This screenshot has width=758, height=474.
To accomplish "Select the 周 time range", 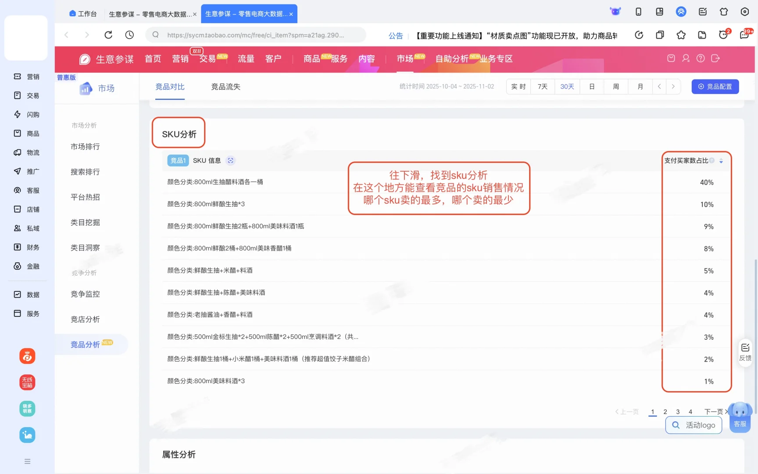I will pos(616,87).
